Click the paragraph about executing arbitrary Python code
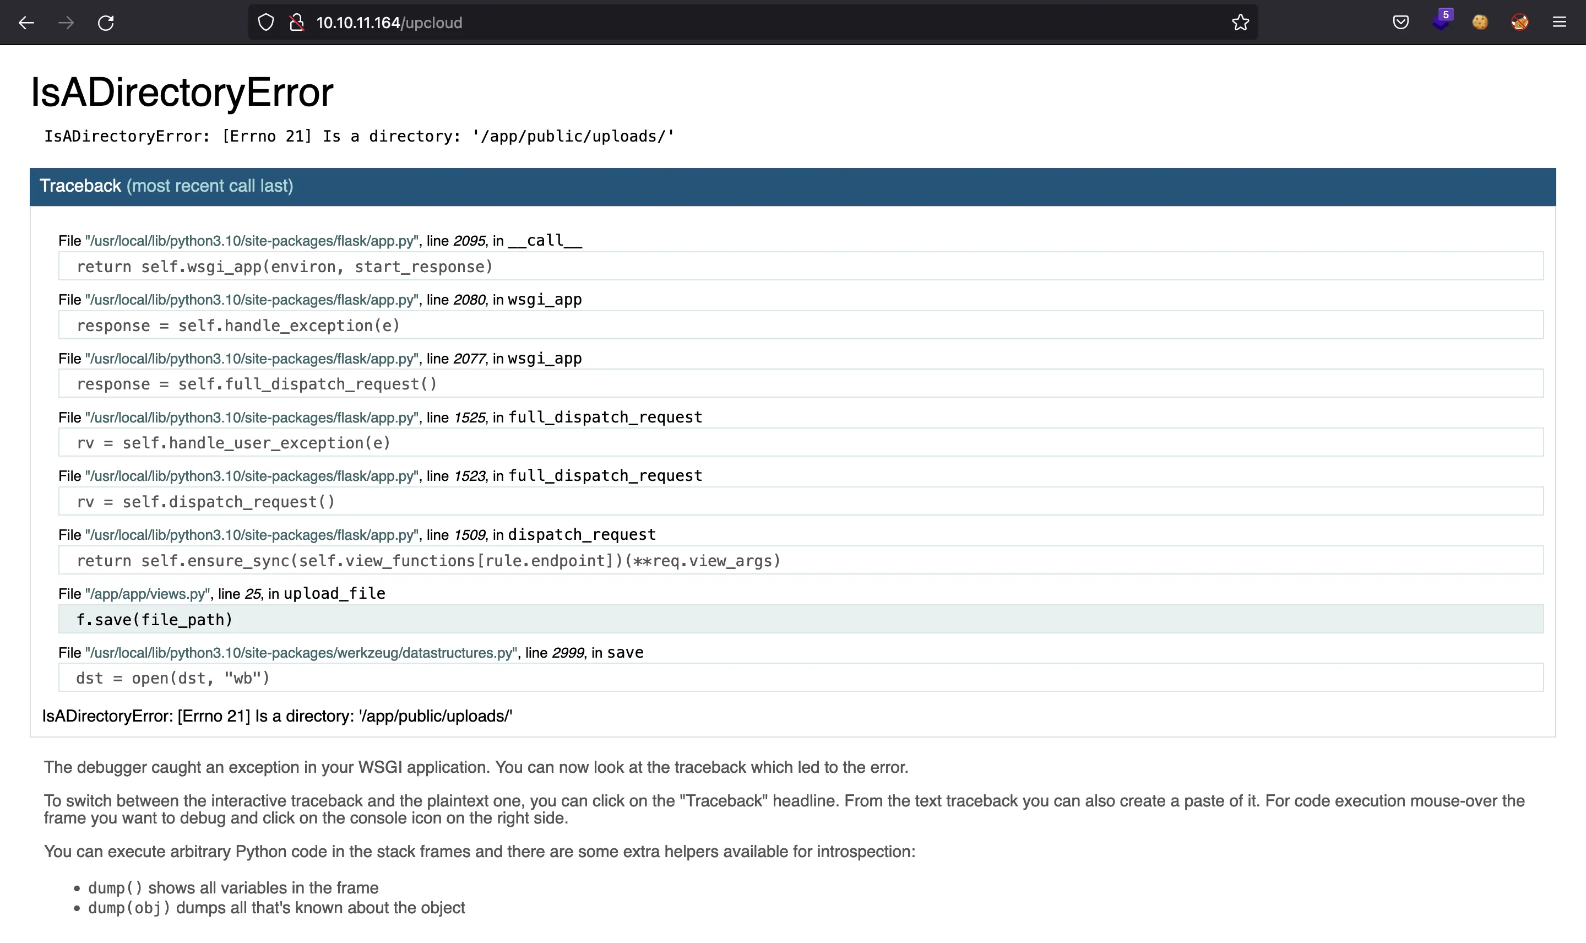The height and width of the screenshot is (943, 1586). pyautogui.click(x=480, y=852)
